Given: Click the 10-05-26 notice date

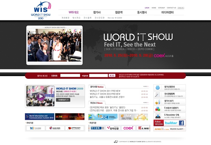Looking at the screenshot, I should pos(144,91).
